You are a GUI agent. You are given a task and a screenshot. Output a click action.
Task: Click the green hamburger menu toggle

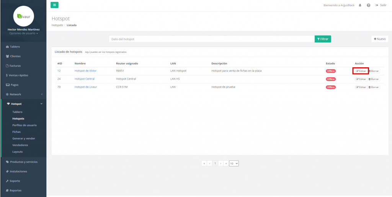(55, 5)
